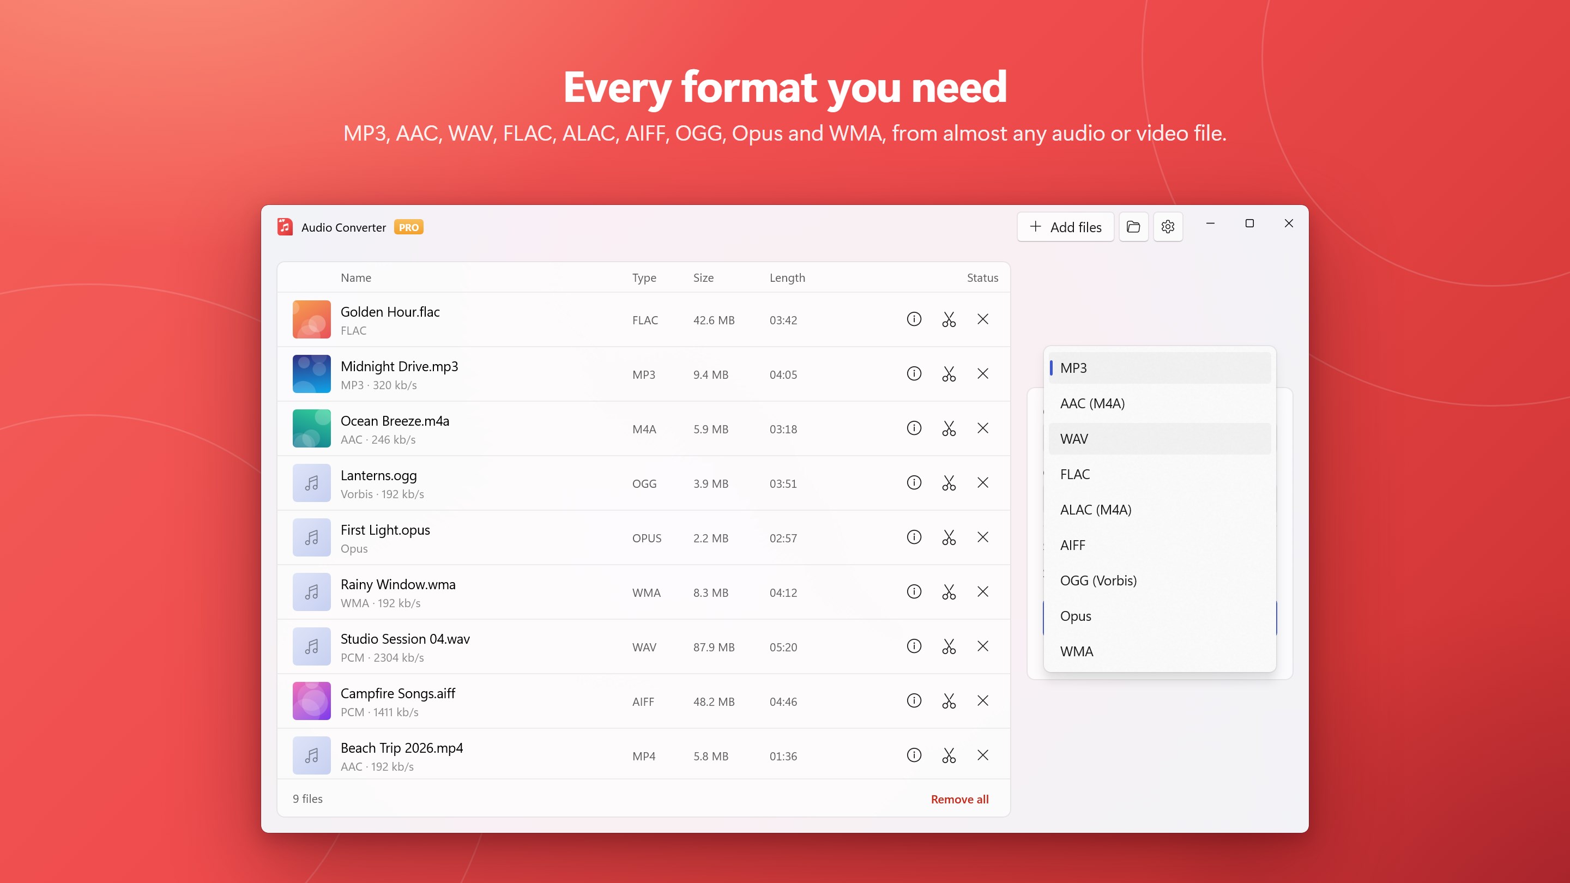Viewport: 1570px width, 883px height.
Task: Click the Campfire Songs.aiff cover thumbnail
Action: click(x=311, y=701)
